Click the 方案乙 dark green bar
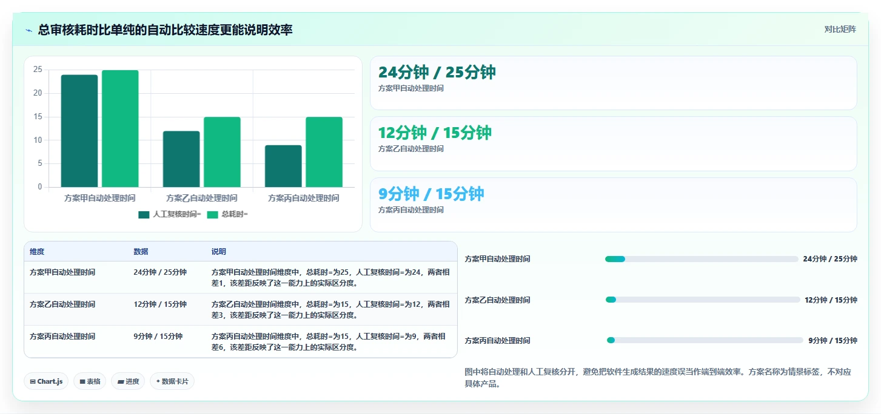Image resolution: width=881 pixels, height=414 pixels. click(181, 159)
